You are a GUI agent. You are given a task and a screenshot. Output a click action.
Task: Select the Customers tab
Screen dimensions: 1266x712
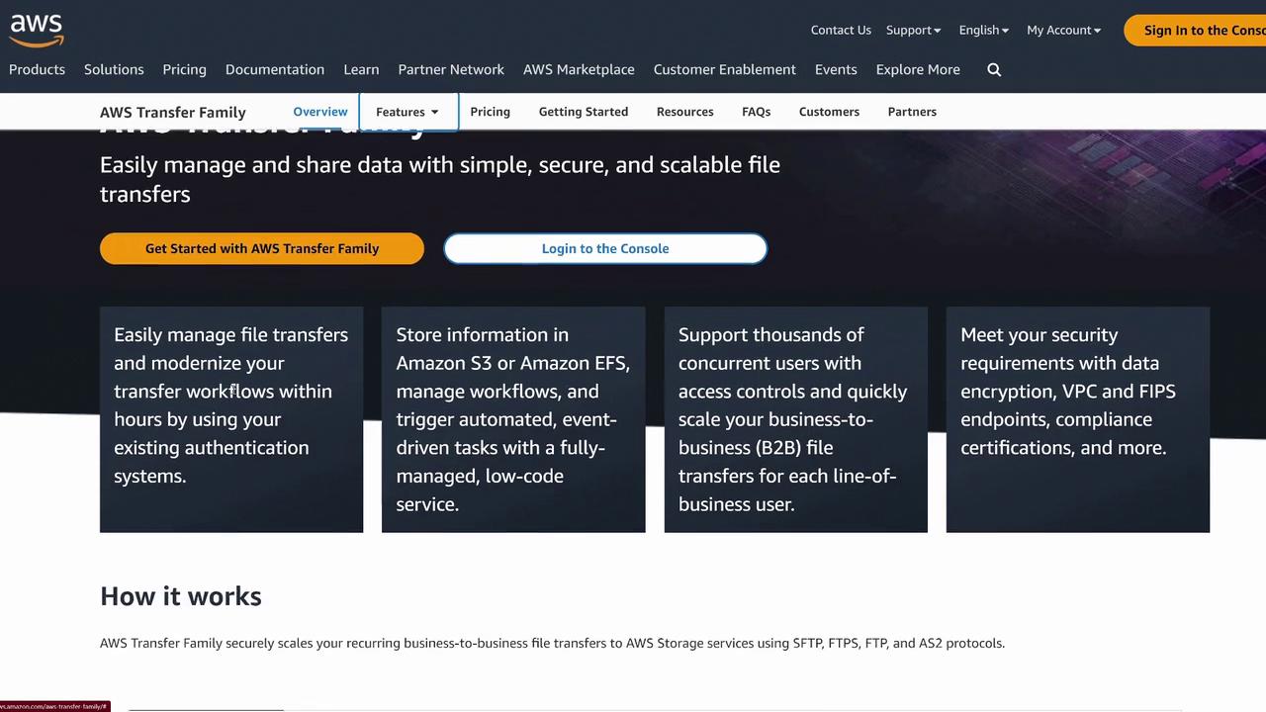tap(829, 112)
